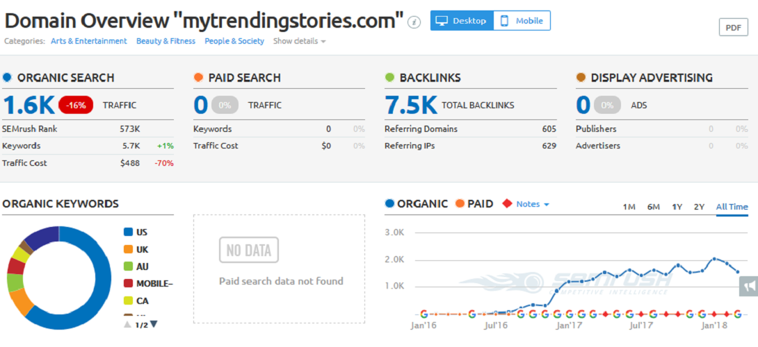This screenshot has width=758, height=347.
Task: Click the SEMrush Rank value 573K
Action: [130, 129]
